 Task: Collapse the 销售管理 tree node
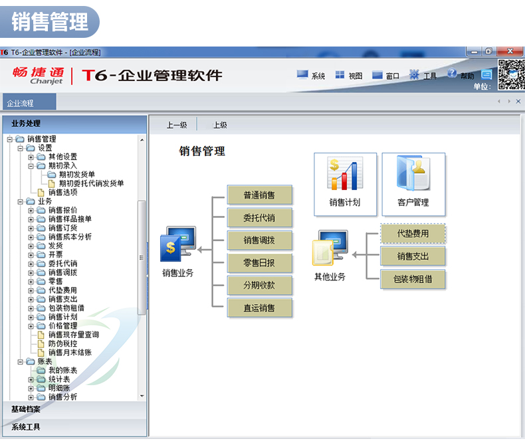point(10,139)
